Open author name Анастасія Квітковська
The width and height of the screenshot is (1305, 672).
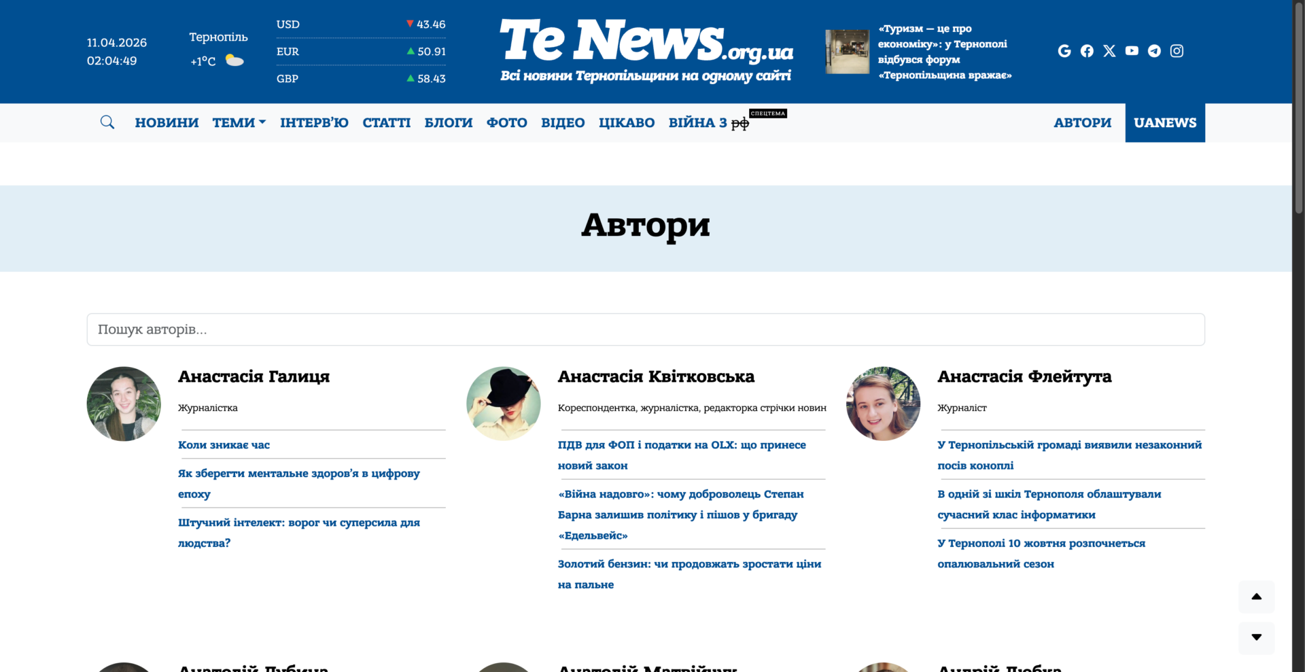pos(656,376)
